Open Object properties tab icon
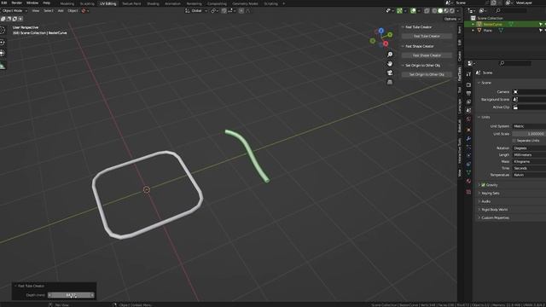546x307 pixels. click(468, 130)
